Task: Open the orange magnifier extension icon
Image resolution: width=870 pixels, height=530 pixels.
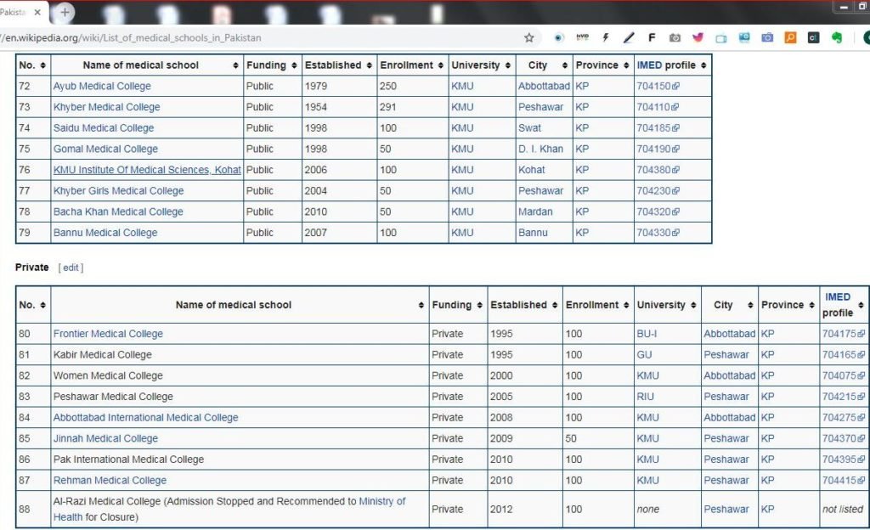Action: [x=790, y=37]
